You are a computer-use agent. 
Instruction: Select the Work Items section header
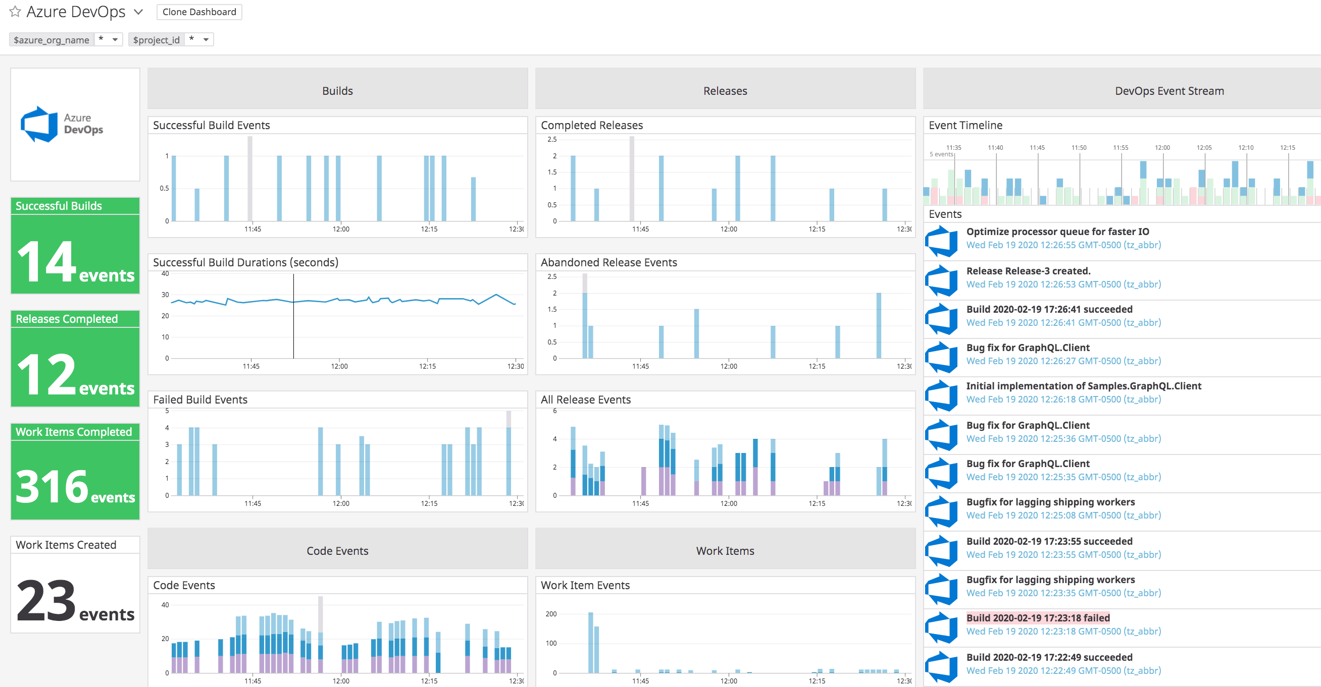[725, 551]
